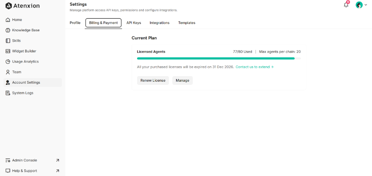Open Knowledge Base in the sidebar
The image size is (372, 176).
point(33,30)
